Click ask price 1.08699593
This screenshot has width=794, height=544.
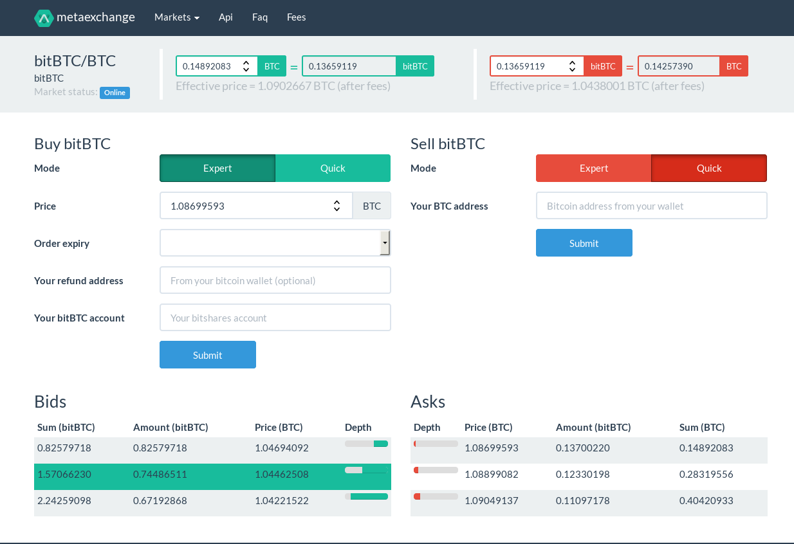[492, 448]
